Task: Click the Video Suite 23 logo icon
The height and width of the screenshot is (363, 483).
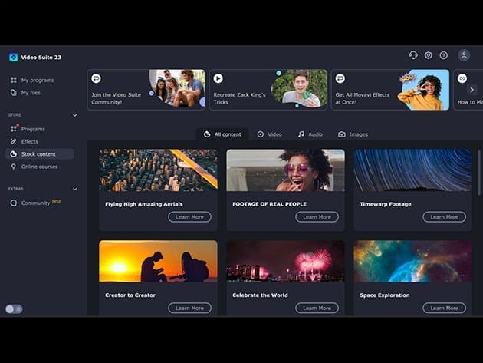Action: [x=13, y=57]
